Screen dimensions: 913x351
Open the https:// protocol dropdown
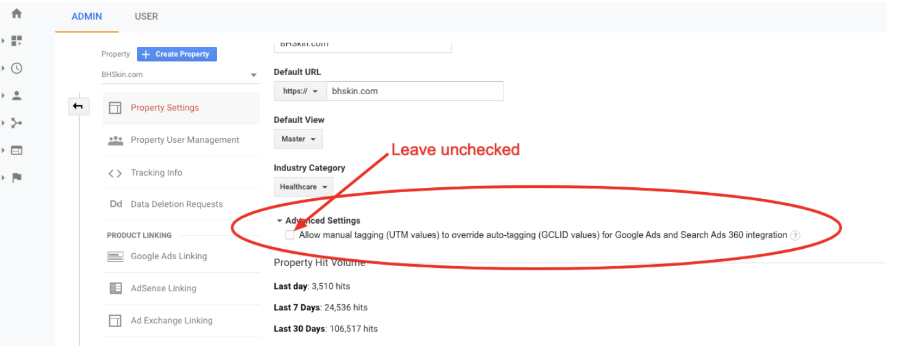click(300, 91)
